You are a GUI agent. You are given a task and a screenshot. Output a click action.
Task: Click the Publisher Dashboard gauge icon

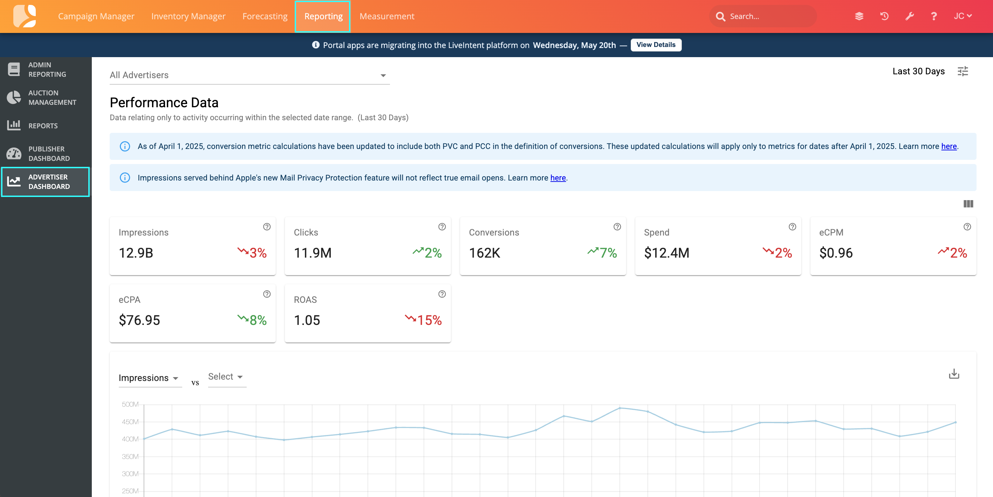(14, 154)
